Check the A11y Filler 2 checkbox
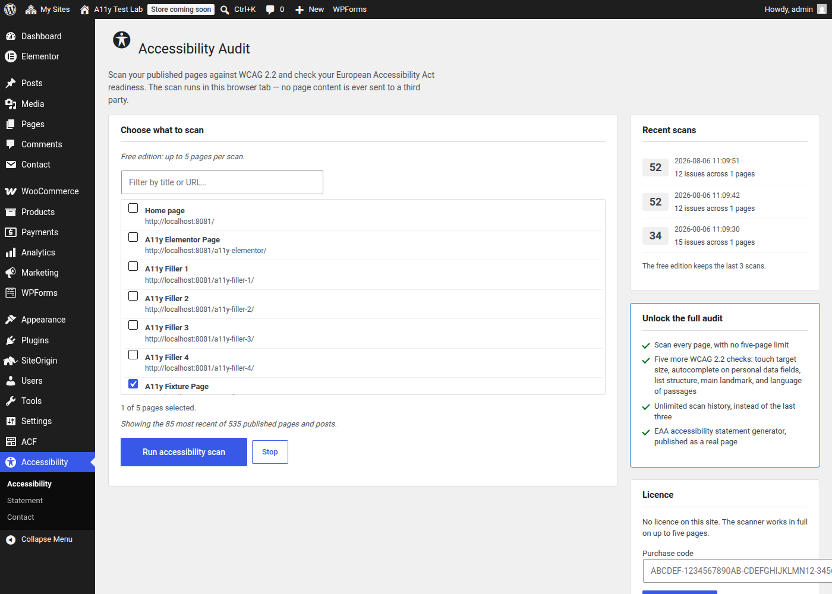The image size is (832, 594). tap(133, 296)
